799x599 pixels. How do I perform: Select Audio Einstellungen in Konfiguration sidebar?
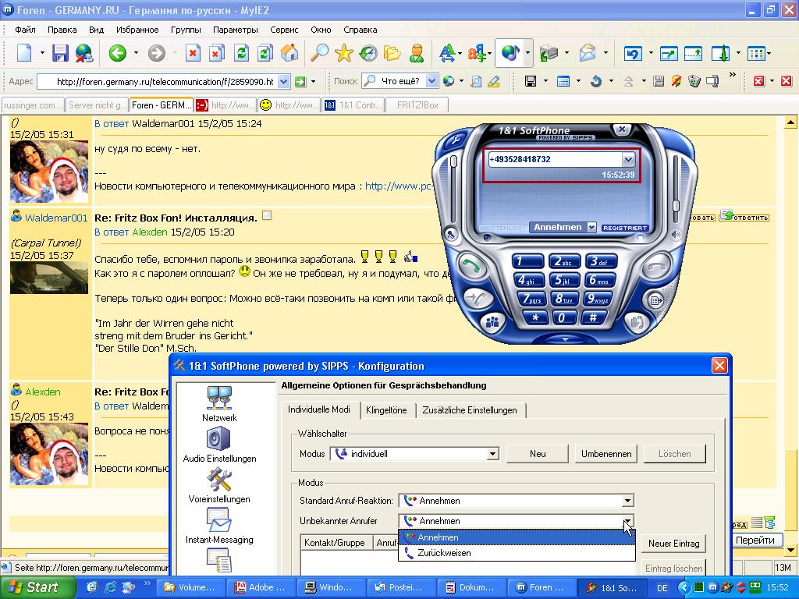click(x=219, y=445)
